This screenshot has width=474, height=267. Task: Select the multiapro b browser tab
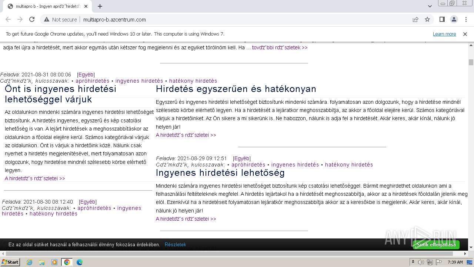coord(47,6)
